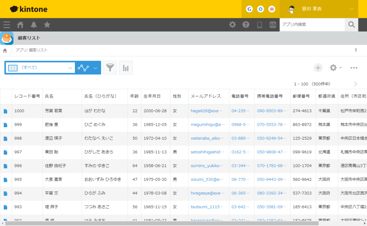
Task: Go to portal home icon
Action: (x=20, y=25)
